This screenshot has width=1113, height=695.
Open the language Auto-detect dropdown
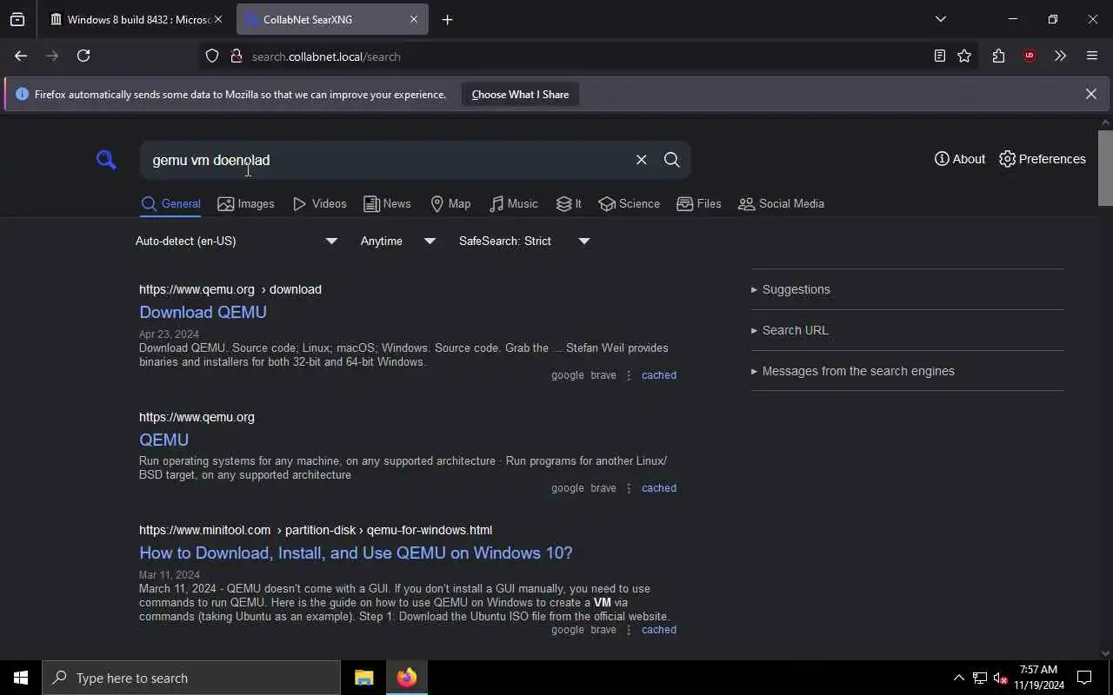(237, 241)
